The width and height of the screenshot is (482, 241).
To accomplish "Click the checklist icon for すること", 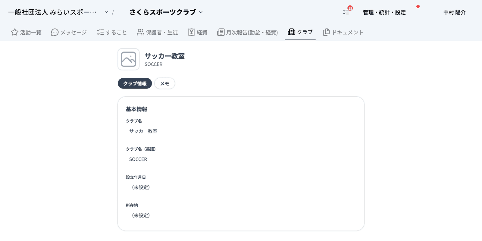I will (100, 32).
